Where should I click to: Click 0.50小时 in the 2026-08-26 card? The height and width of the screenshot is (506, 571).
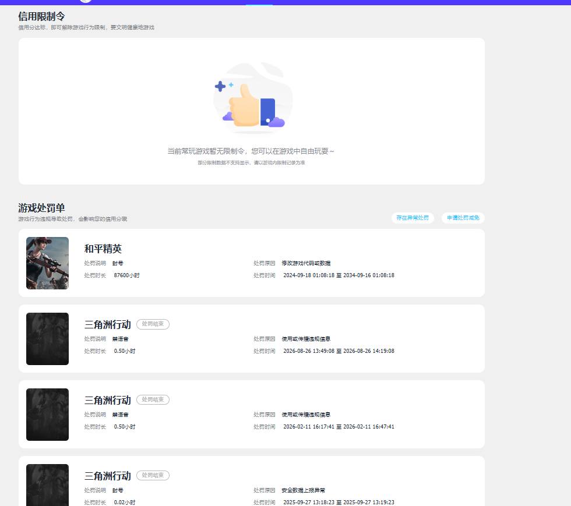[125, 351]
